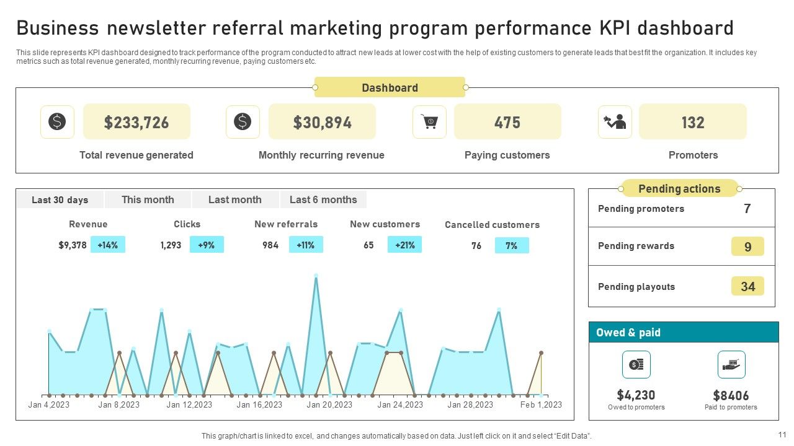This screenshot has width=794, height=446.
Task: Click the shopping cart icon for Paying customers
Action: click(x=429, y=121)
